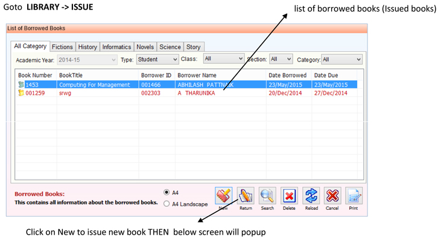
Task: Open the Science tab
Action: pos(170,47)
